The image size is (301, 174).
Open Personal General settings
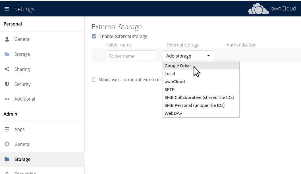pyautogui.click(x=42, y=39)
